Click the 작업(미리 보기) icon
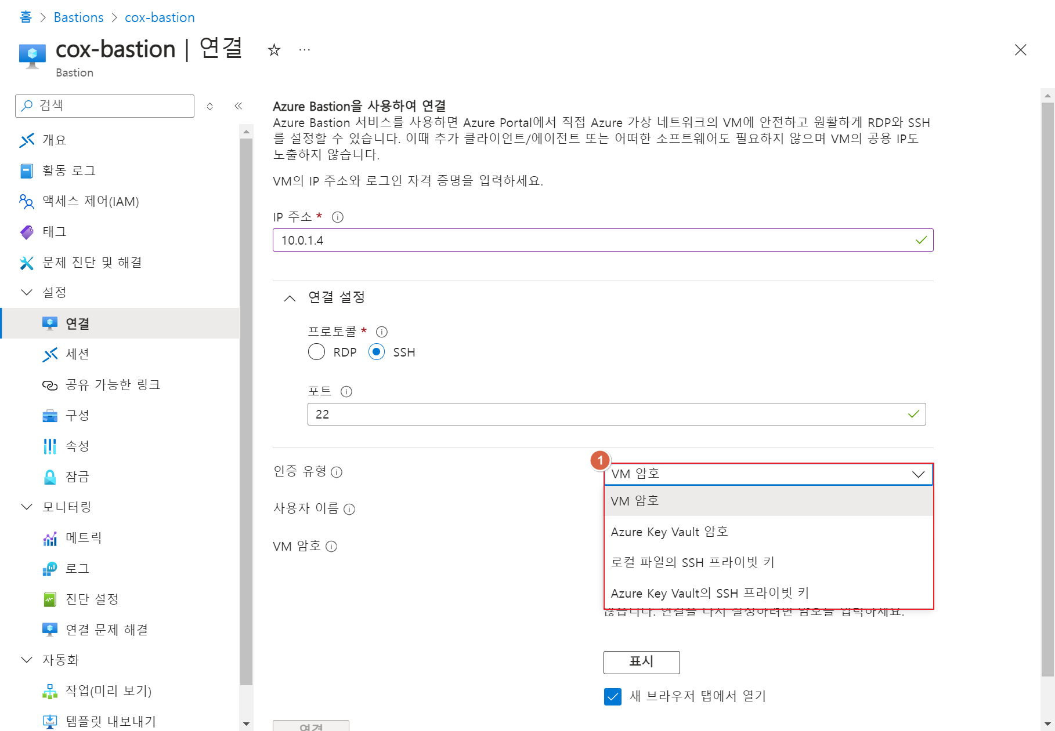Viewport: 1055px width, 731px height. [x=50, y=691]
